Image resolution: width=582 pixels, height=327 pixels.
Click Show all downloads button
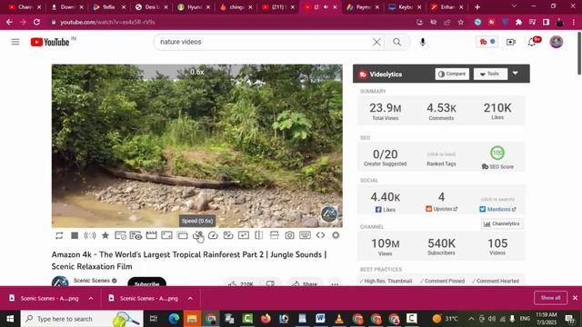550,298
